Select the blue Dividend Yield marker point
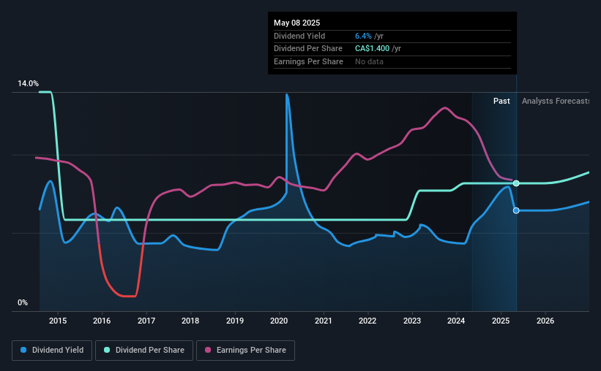The width and height of the screenshot is (601, 371). point(516,210)
